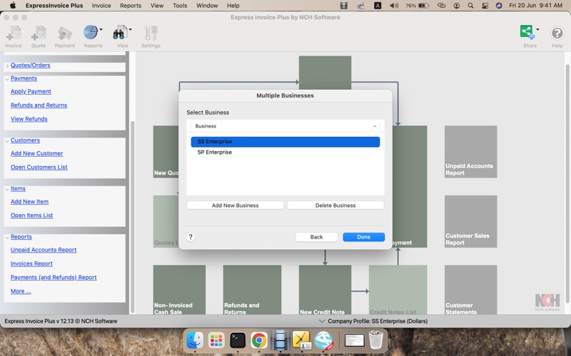
Task: Open Finder from the dock
Action: pyautogui.click(x=195, y=340)
